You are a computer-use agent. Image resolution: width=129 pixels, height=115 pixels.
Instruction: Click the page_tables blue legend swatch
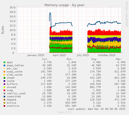[4, 65]
